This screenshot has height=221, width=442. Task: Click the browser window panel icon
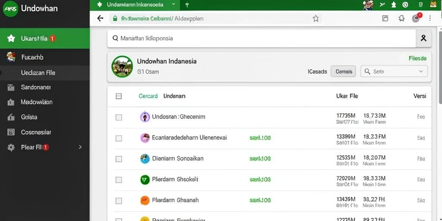point(385,19)
